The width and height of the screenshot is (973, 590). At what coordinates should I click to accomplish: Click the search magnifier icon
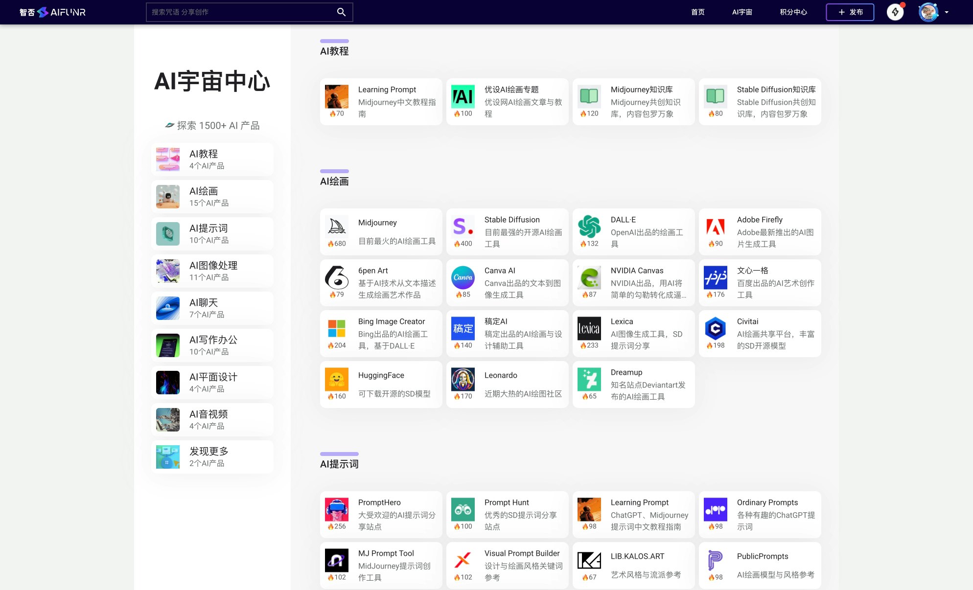(341, 12)
